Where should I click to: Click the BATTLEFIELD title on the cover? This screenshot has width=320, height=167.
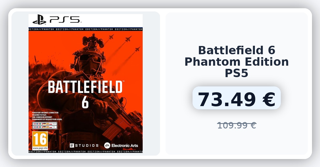85,87
